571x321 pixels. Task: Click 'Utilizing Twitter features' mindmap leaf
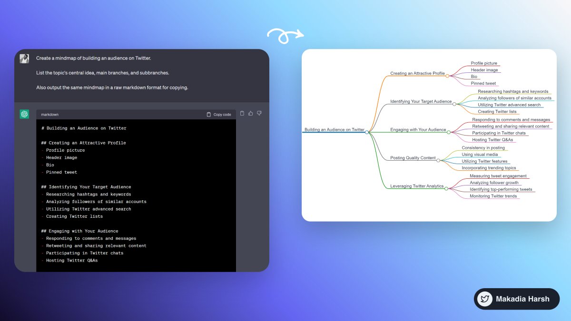click(484, 161)
